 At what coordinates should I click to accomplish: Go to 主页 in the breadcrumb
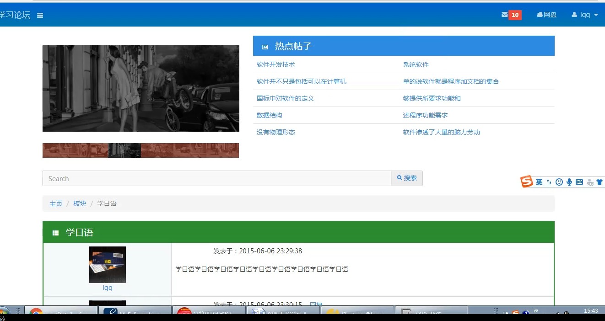pyautogui.click(x=56, y=203)
